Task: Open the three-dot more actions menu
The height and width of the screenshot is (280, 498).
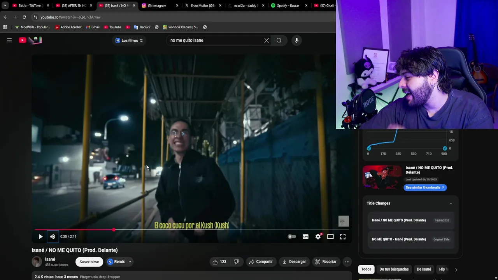Action: [347, 262]
